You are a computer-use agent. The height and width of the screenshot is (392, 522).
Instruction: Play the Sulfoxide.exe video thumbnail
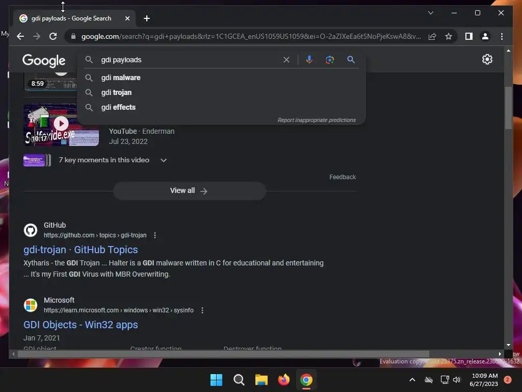[61, 125]
